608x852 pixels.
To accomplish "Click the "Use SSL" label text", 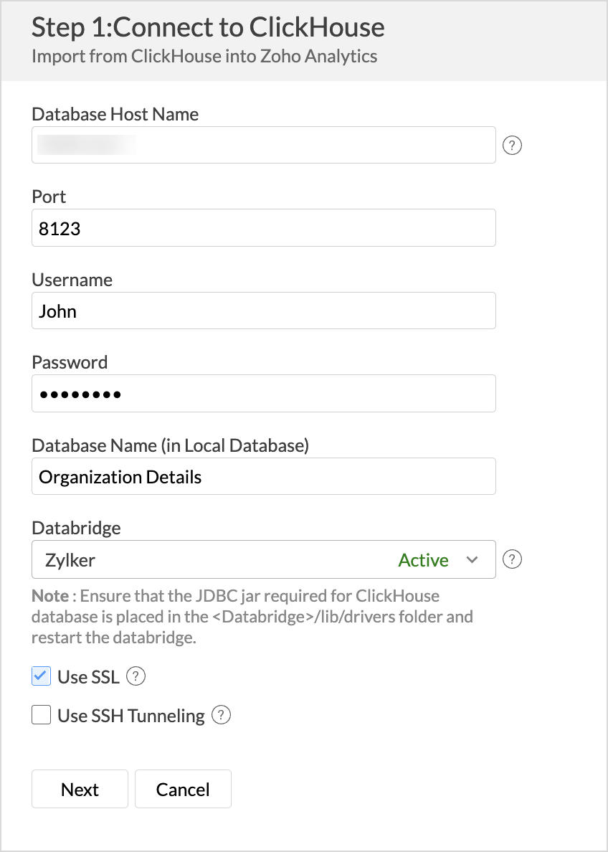I will (88, 676).
